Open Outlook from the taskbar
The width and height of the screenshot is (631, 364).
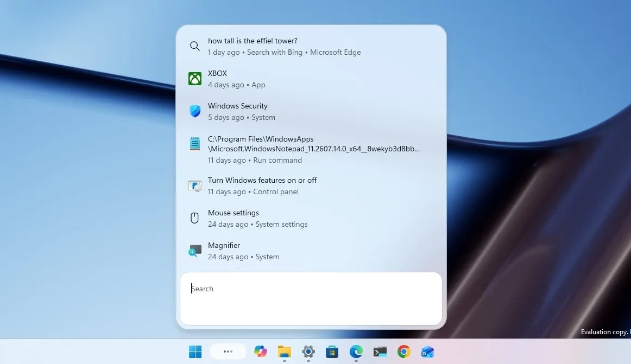[427, 352]
